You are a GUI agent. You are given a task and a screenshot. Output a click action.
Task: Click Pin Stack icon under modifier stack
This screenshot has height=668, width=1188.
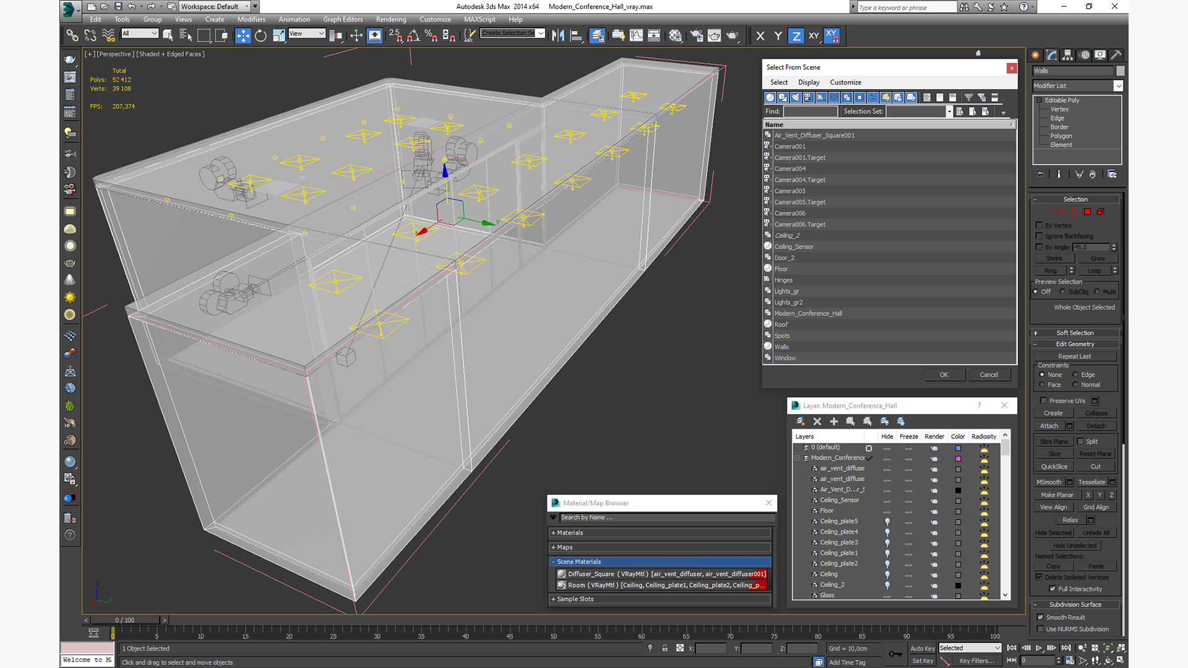[1039, 174]
